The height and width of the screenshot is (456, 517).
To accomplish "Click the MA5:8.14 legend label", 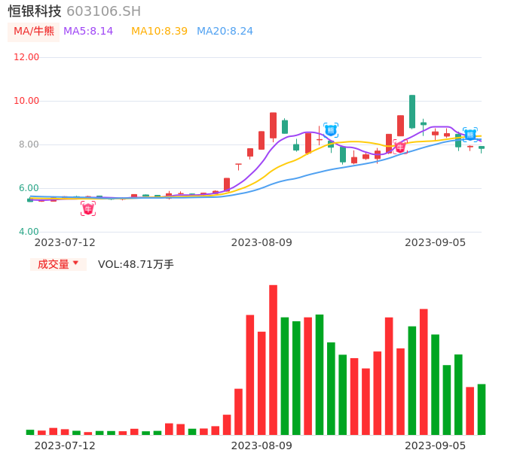I will [88, 32].
